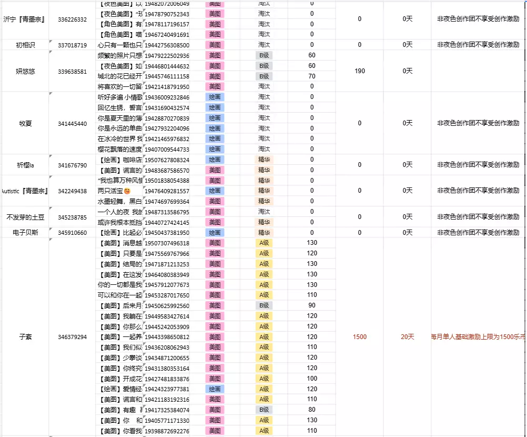Select the 初相识 name cell
Screen dimensions: 527x437
tap(25, 45)
